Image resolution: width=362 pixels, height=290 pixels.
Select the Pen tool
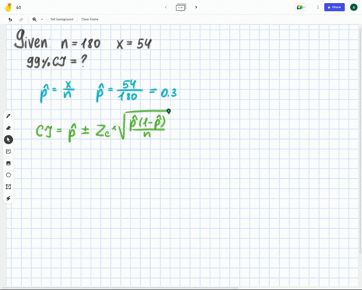[x=8, y=116]
